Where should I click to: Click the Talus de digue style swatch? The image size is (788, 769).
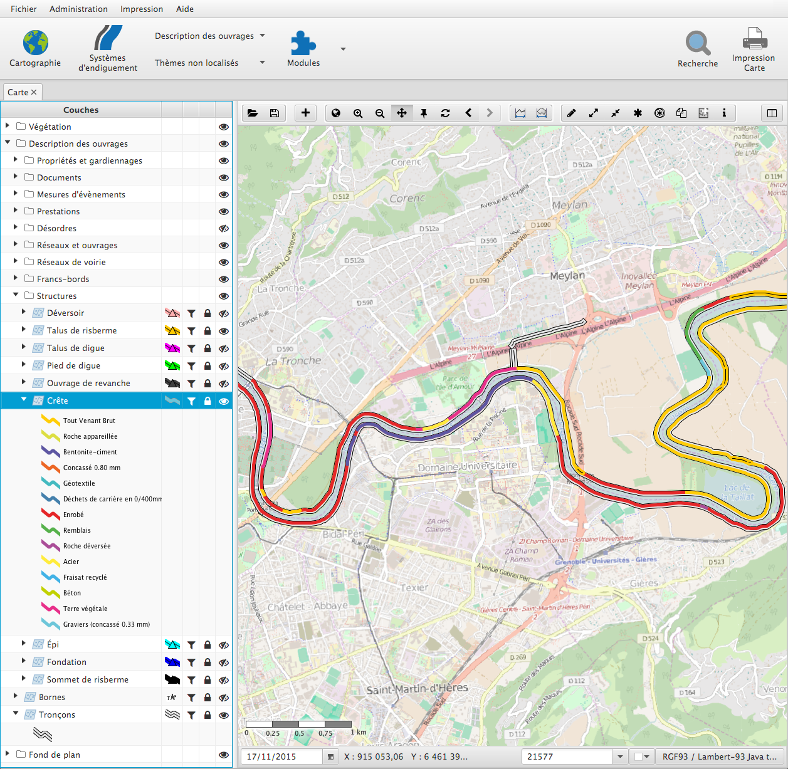pyautogui.click(x=172, y=348)
